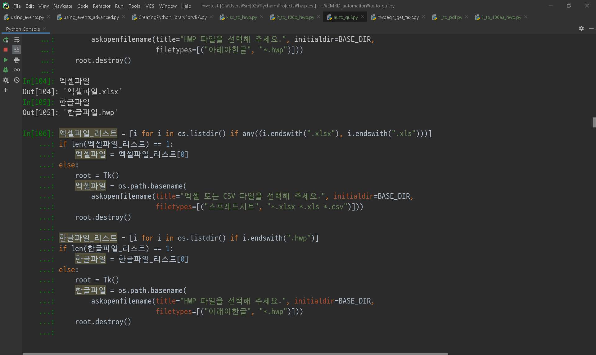Image resolution: width=596 pixels, height=355 pixels.
Task: Open the tool window gear options
Action: coord(581,28)
